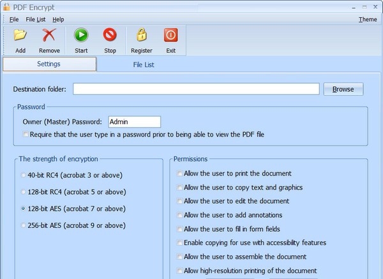The width and height of the screenshot is (383, 279).
Task: Check Enable copying for accessibility features
Action: [179, 243]
